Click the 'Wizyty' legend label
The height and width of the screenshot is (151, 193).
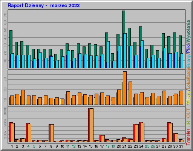coord(188,97)
